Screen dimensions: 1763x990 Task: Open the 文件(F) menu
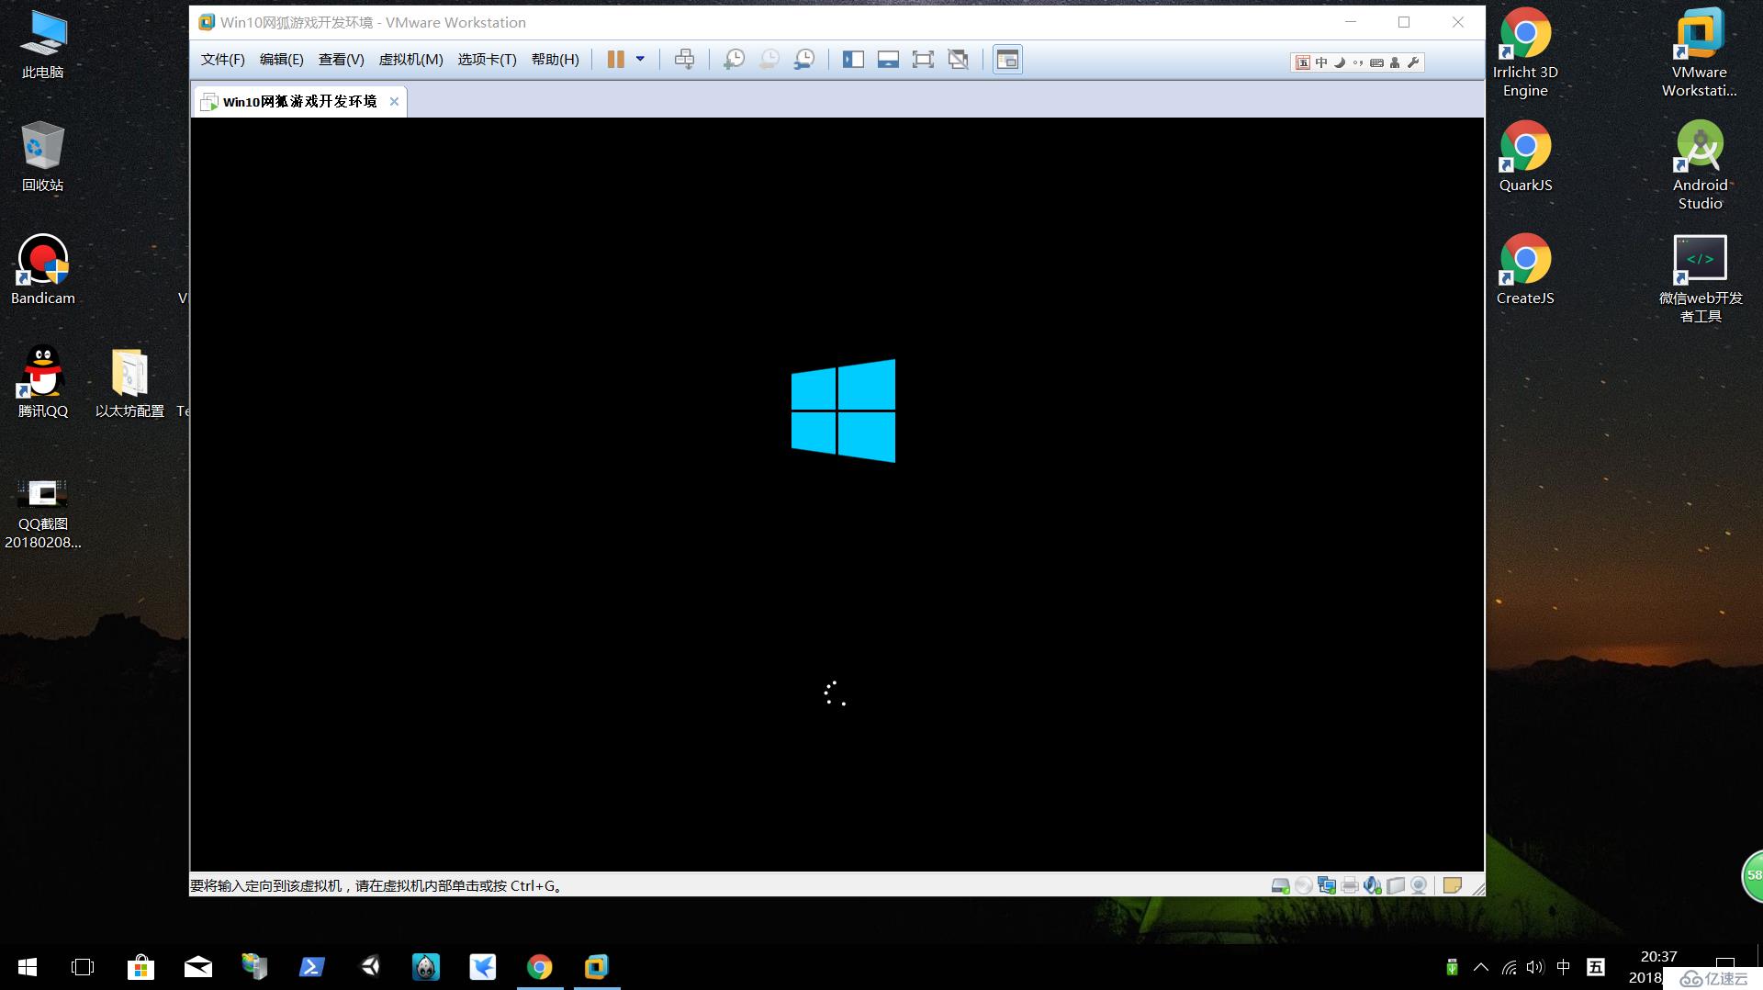coord(222,60)
